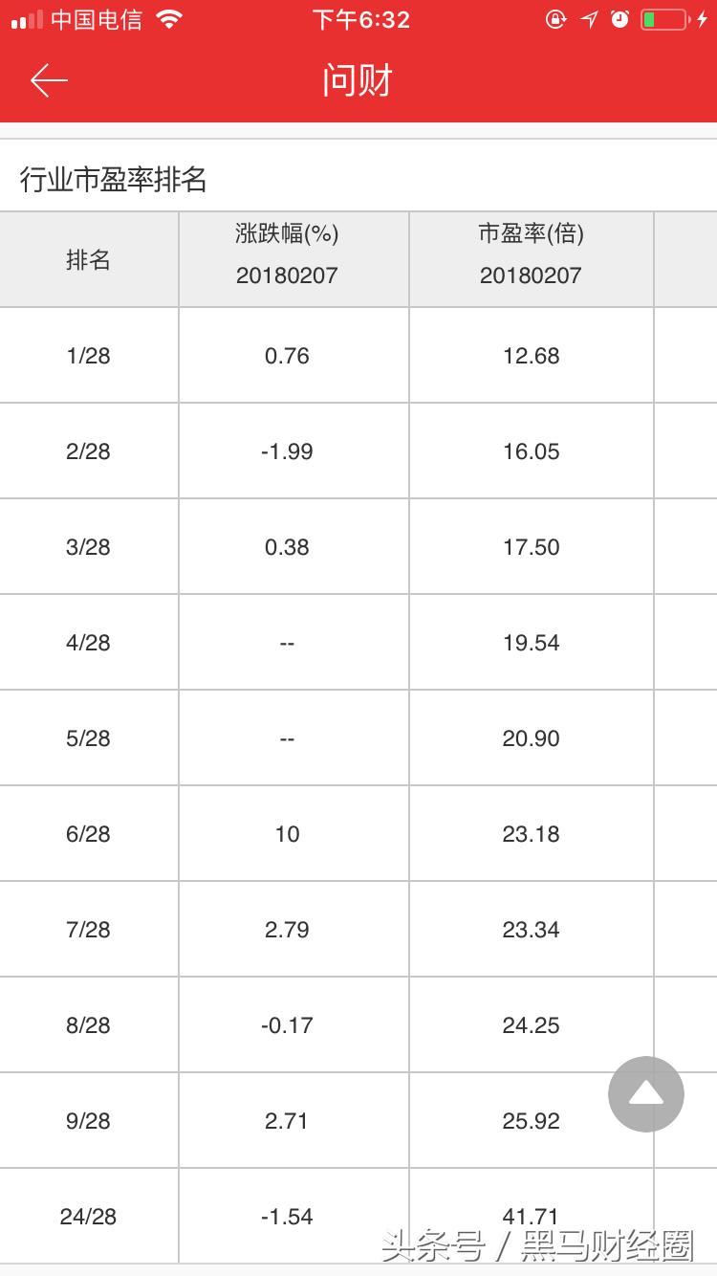Tap the 排名 column header

coord(89,259)
